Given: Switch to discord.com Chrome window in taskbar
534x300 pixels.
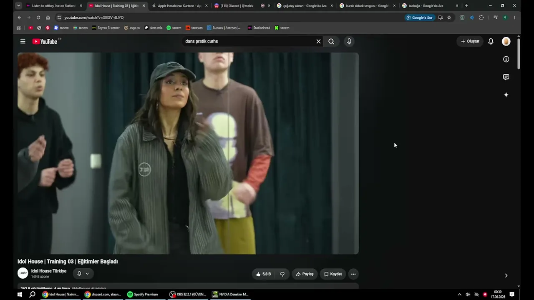Looking at the screenshot, I should point(103,294).
